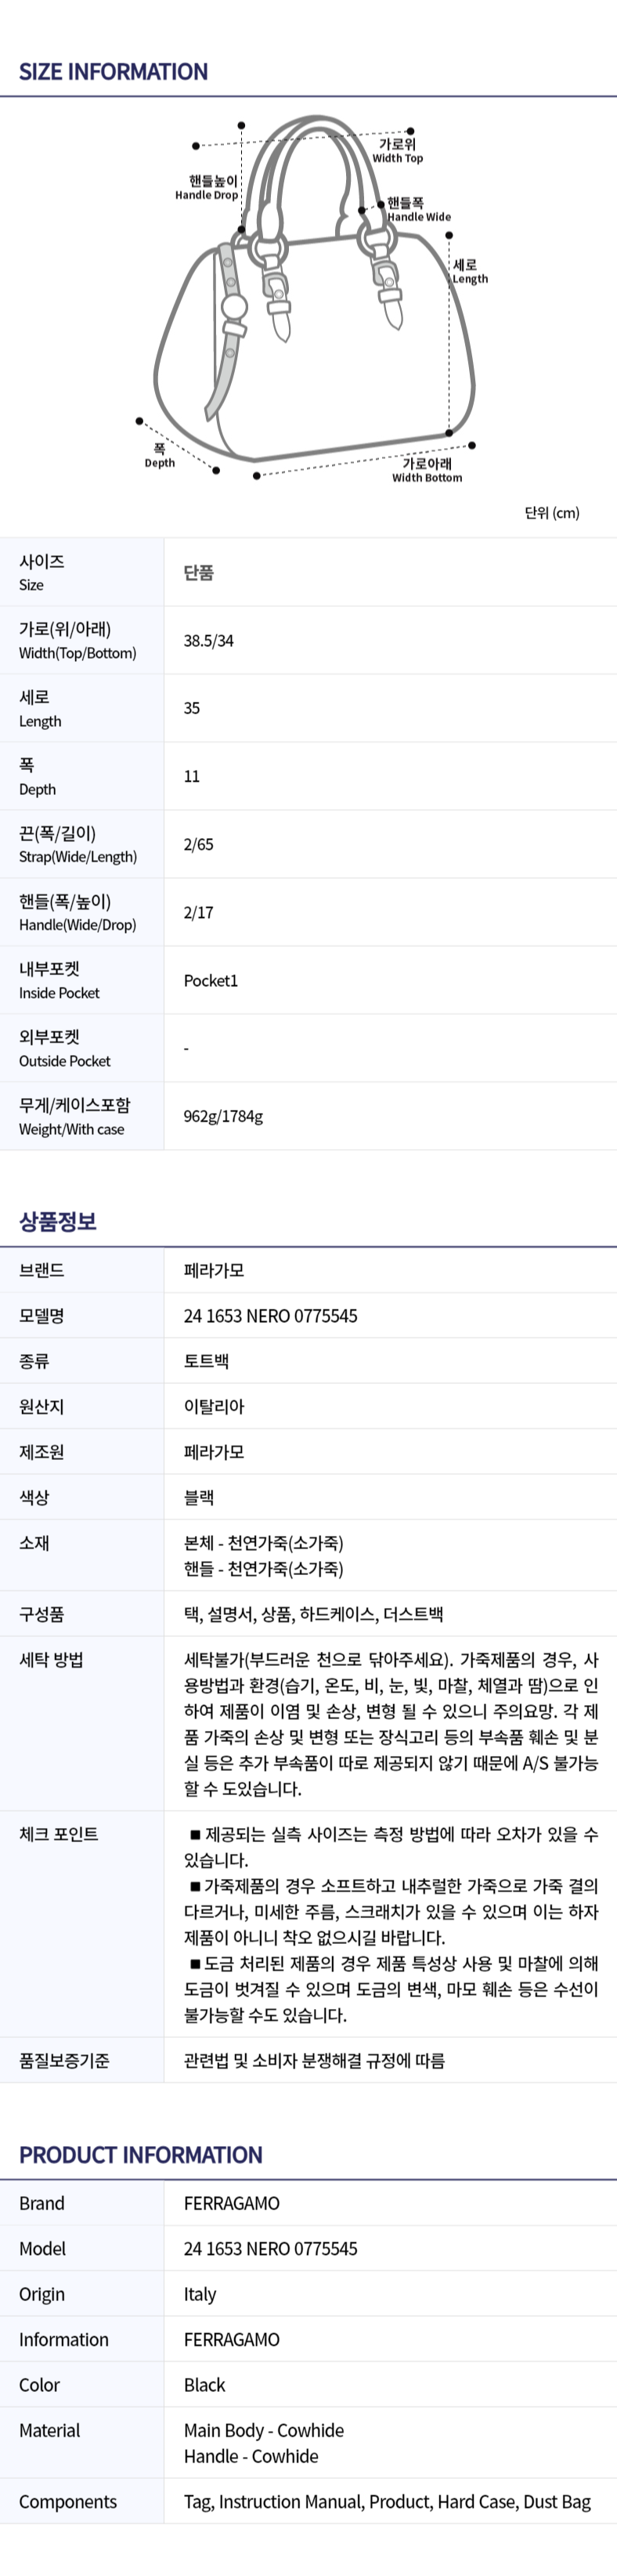Select the 품질보증기준 row label

[64, 2060]
